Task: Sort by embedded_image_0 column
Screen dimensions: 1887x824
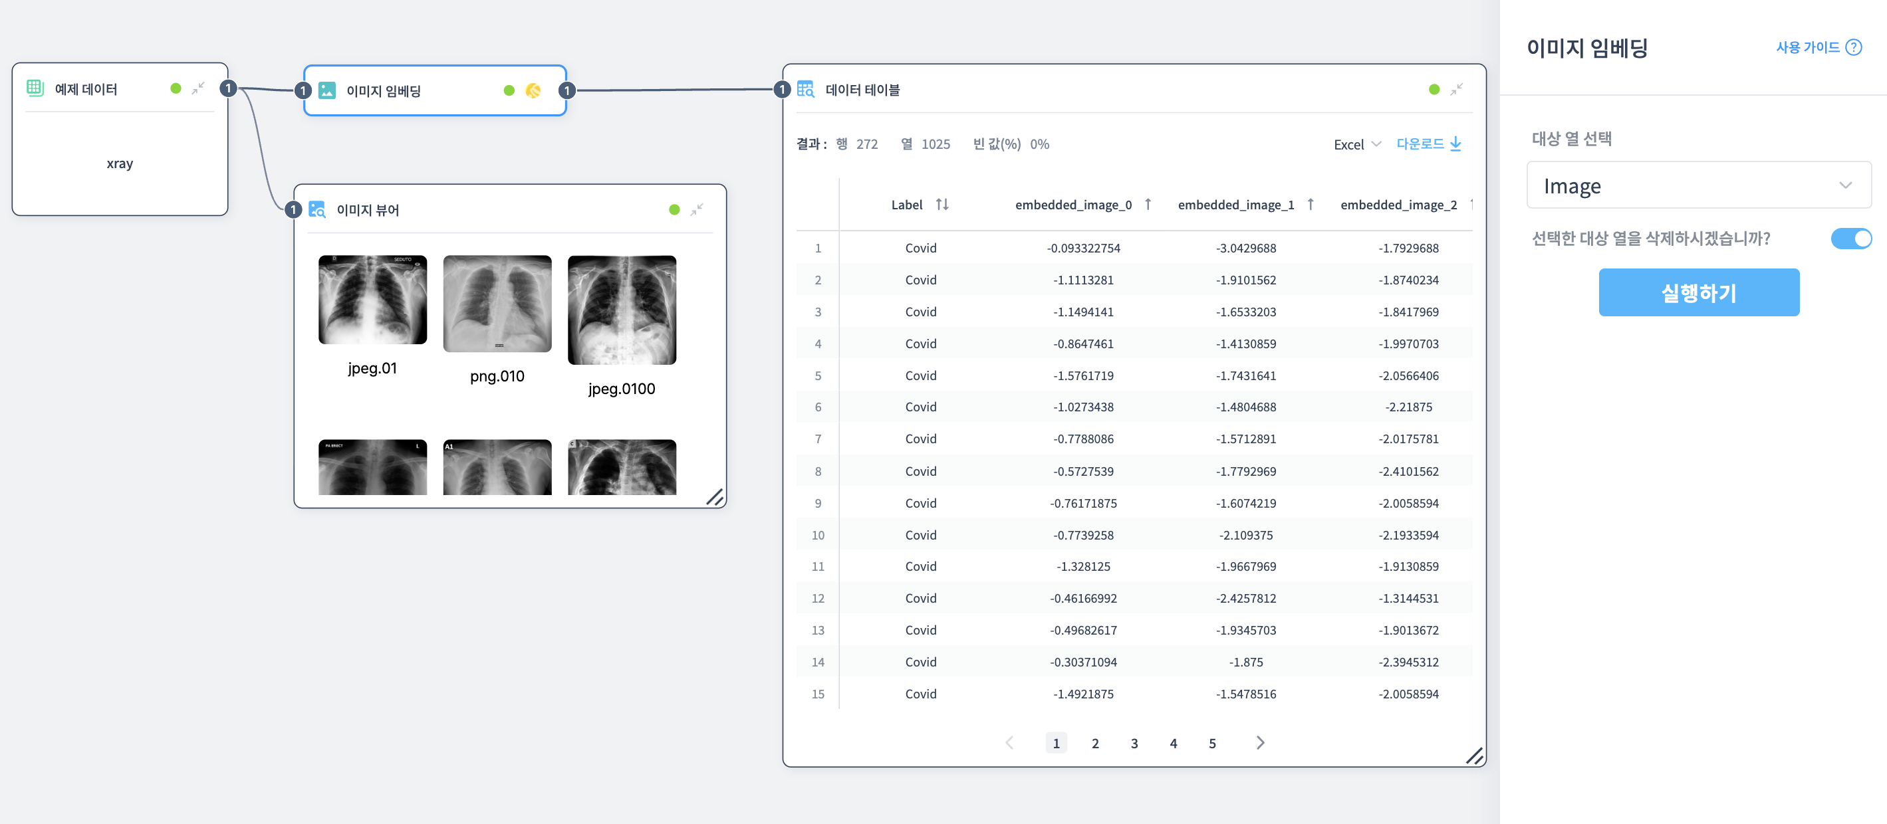Action: pyautogui.click(x=1148, y=205)
